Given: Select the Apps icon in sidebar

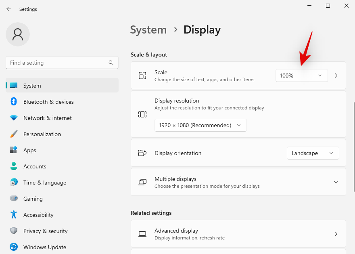Looking at the screenshot, I should click(14, 150).
